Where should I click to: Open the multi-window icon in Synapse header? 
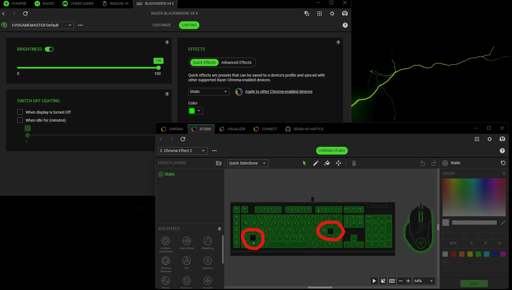tap(307, 14)
